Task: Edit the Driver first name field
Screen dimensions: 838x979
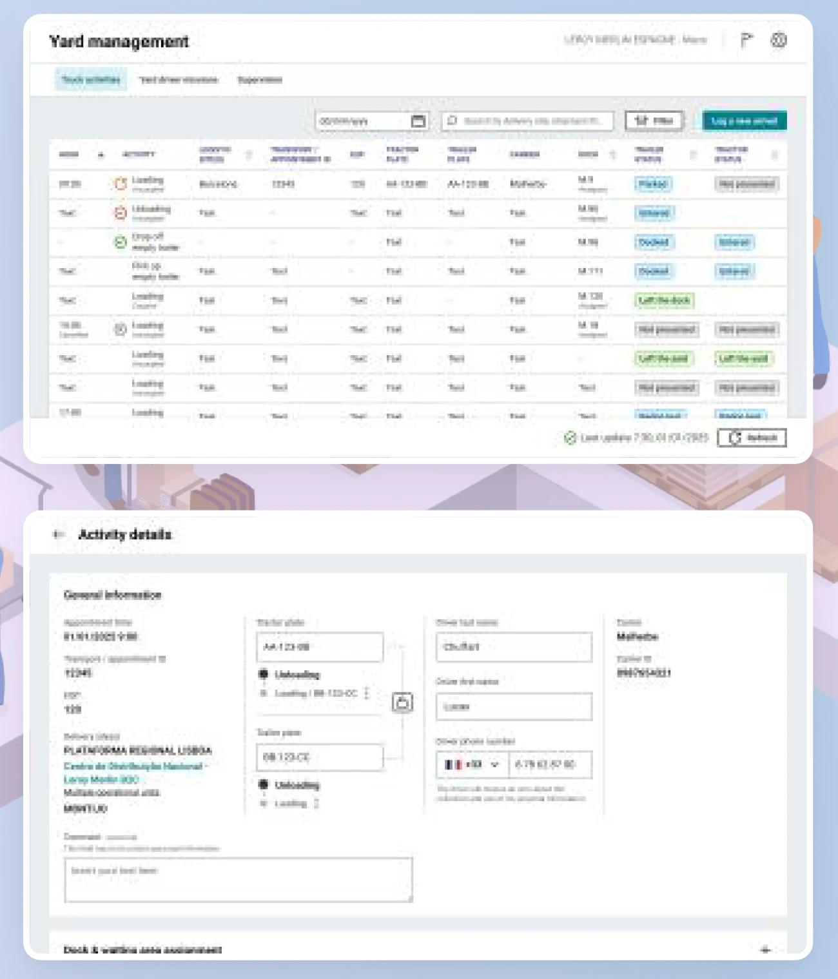Action: [514, 706]
